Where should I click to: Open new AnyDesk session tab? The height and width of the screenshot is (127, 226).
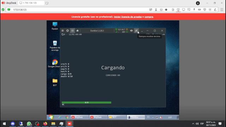(x=47, y=3)
